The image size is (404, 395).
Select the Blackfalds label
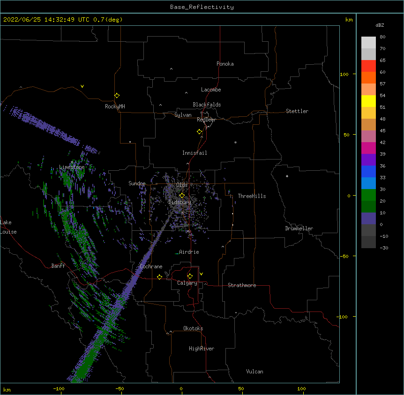(x=207, y=105)
